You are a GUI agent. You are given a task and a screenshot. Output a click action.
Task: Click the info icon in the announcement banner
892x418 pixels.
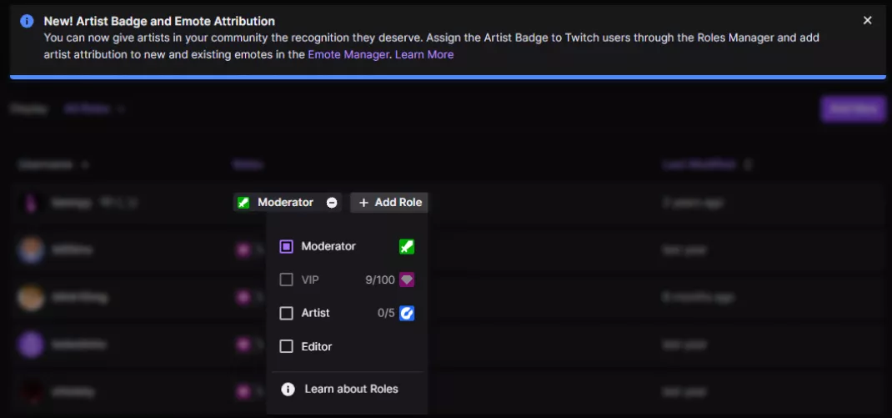click(27, 21)
